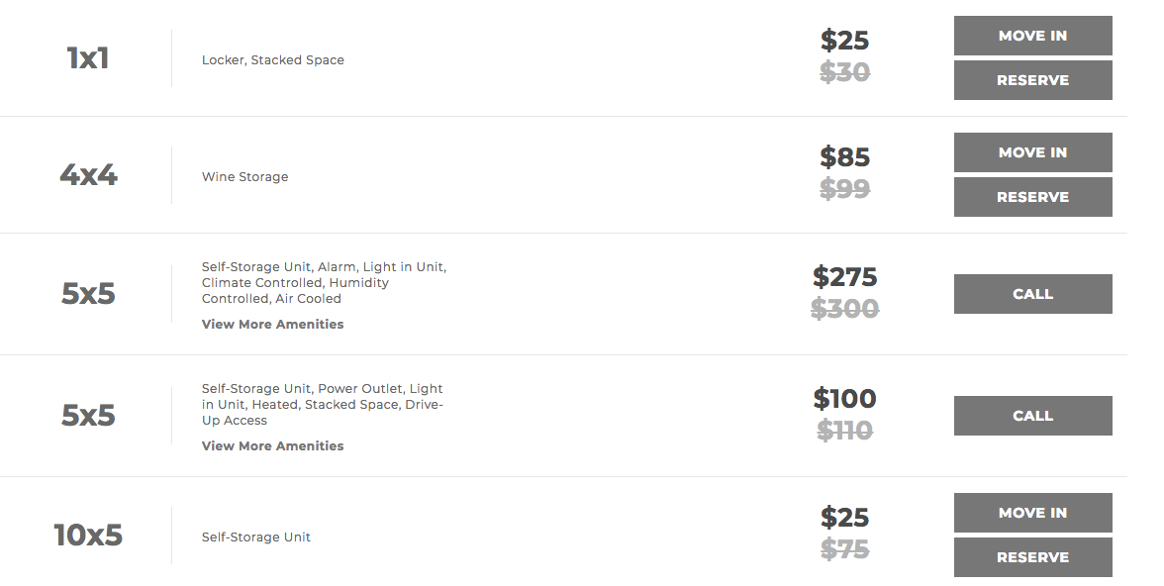Screen dimensions: 1164x586
Task: Click Move In for the 1x1 locker
Action: click(1032, 36)
